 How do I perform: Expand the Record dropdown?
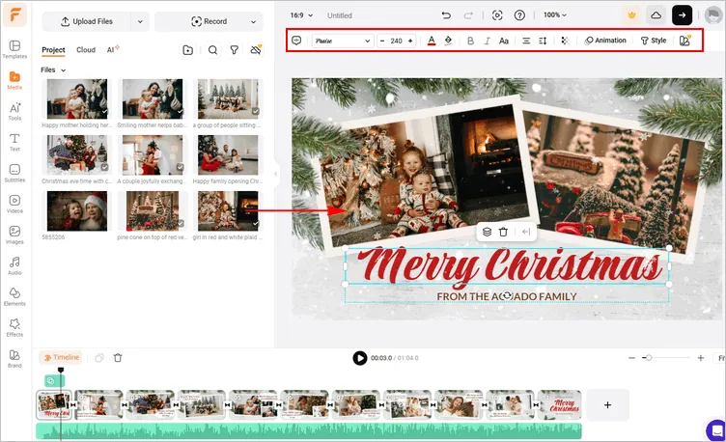click(253, 21)
